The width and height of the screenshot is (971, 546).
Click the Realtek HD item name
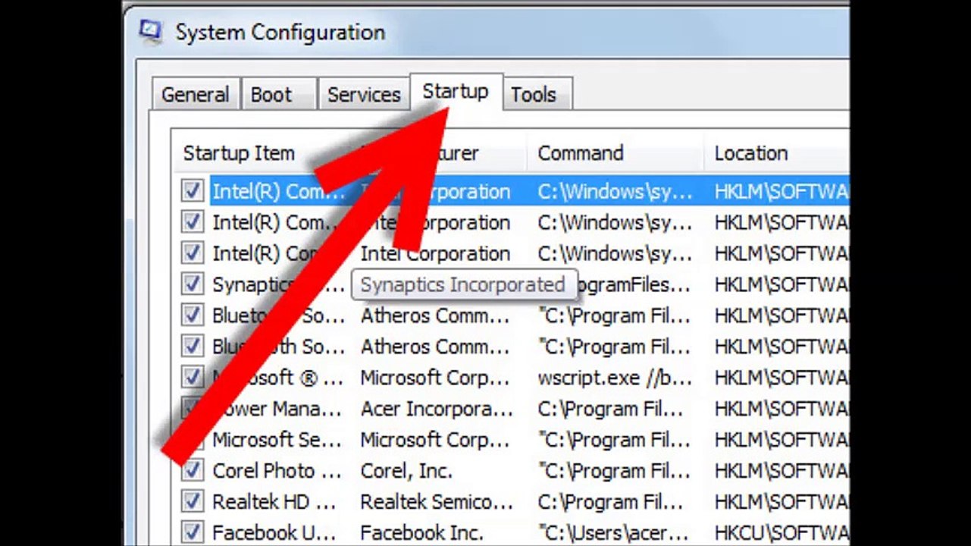274,502
